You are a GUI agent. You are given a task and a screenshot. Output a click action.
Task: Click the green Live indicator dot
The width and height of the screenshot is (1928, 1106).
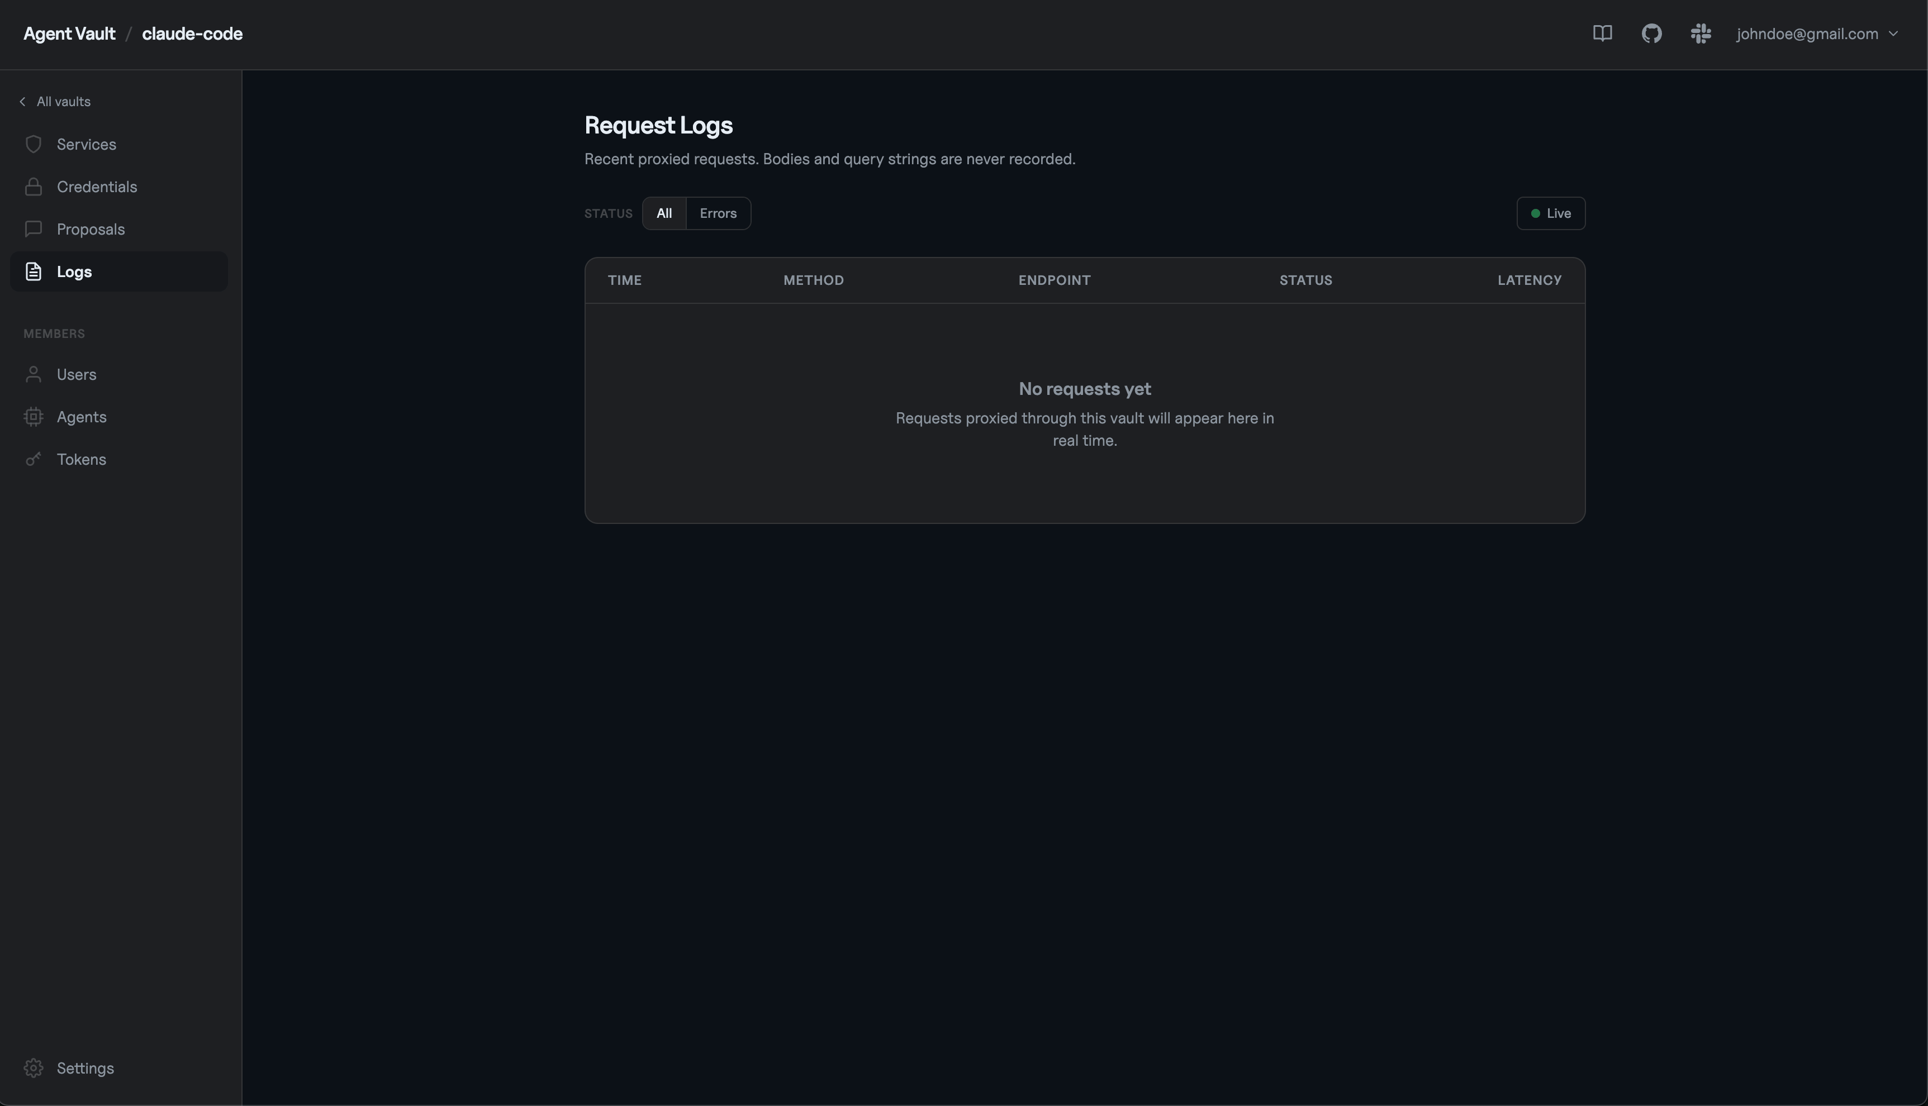(1535, 213)
